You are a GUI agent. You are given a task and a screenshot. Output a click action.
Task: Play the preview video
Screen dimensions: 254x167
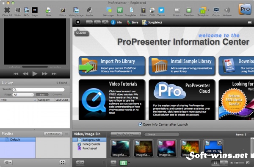tap(35, 74)
